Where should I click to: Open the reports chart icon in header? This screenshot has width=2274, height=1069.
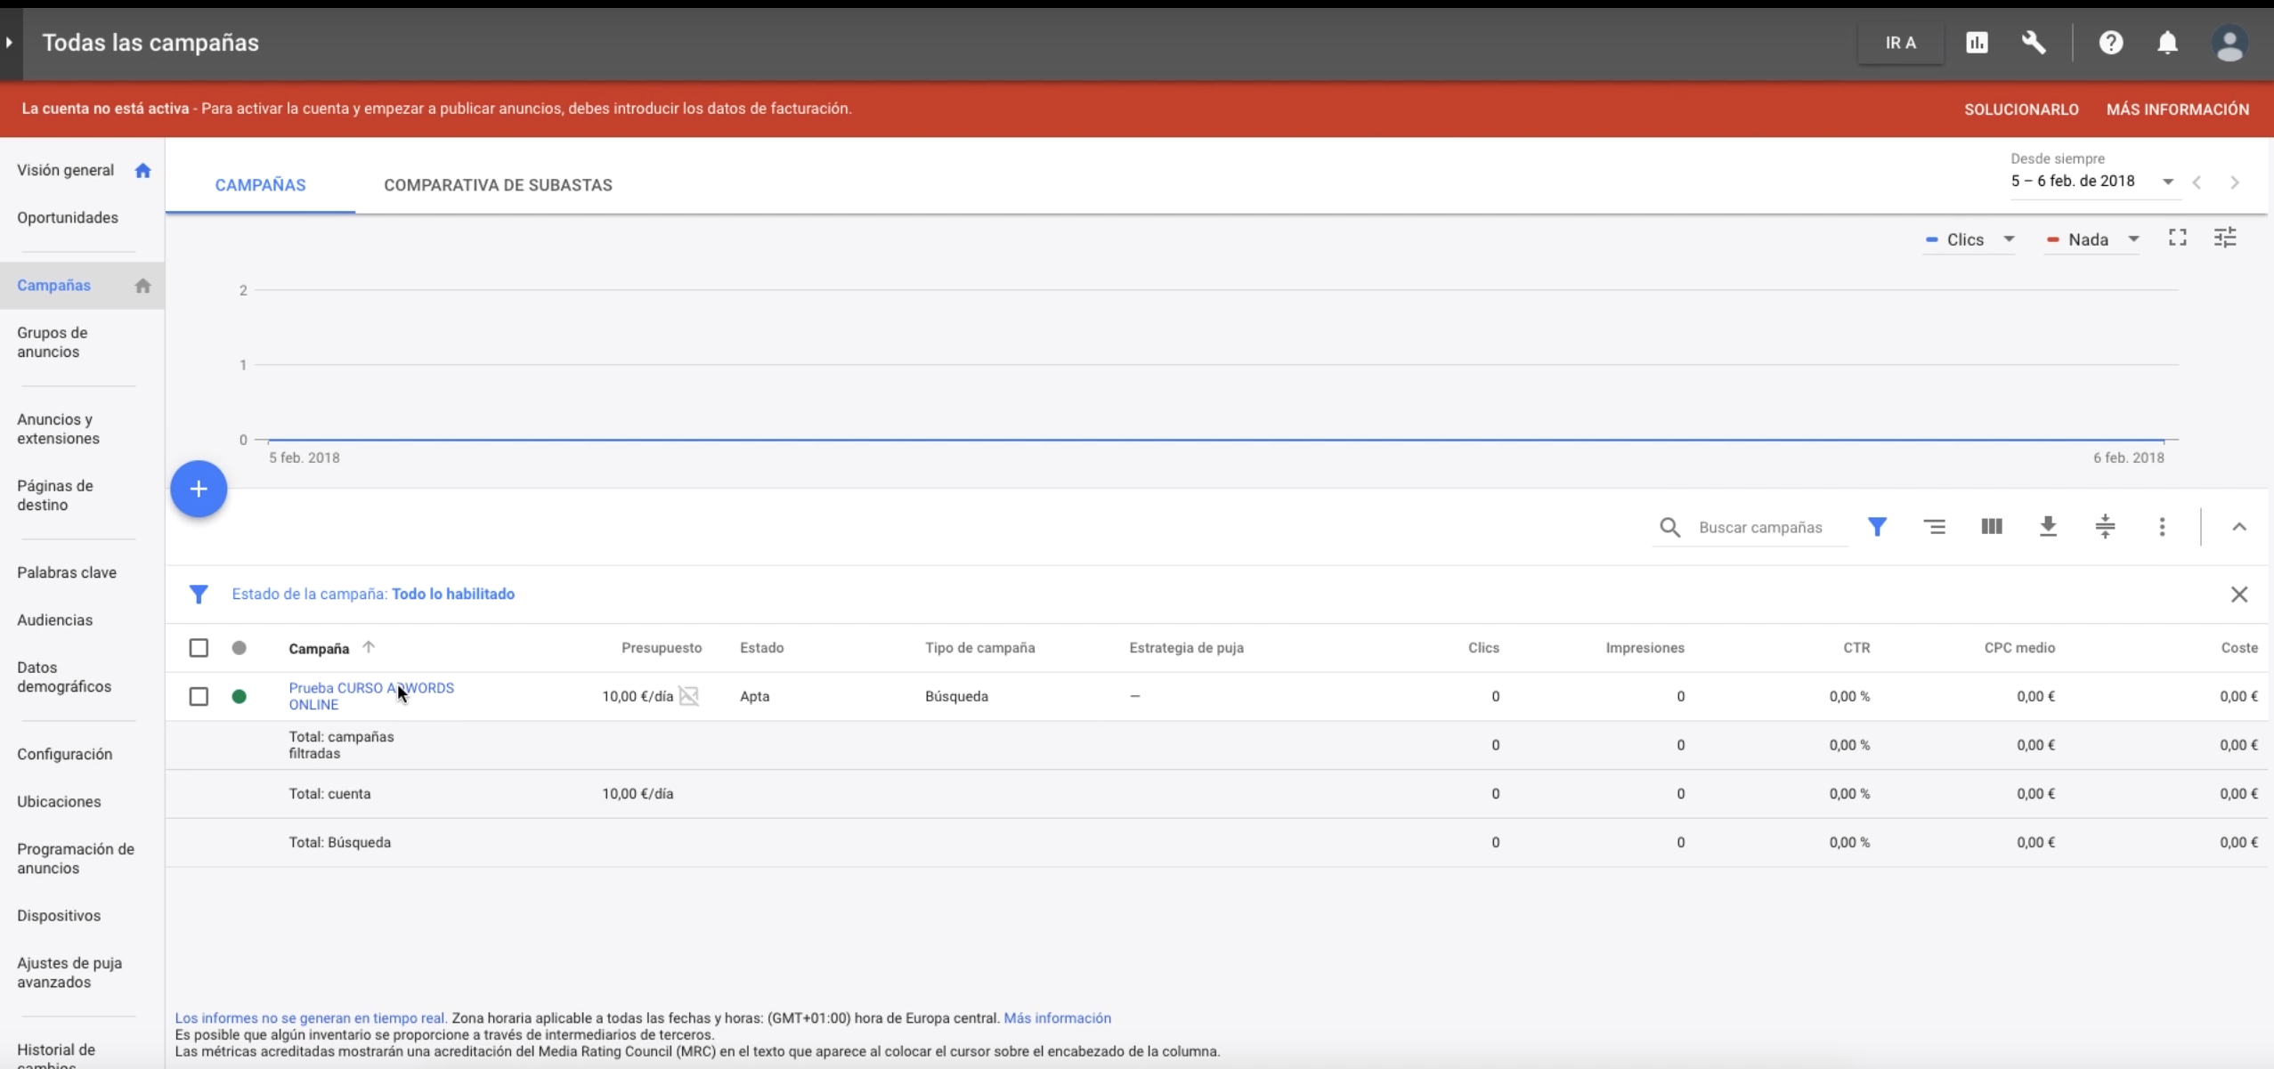pos(1977,43)
